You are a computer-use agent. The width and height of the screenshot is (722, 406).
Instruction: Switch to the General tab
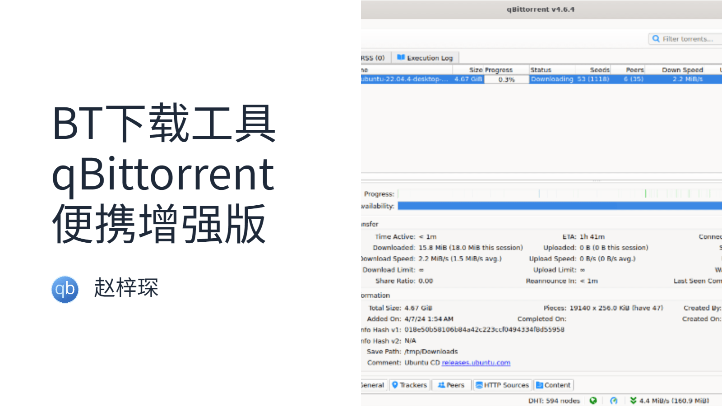[x=374, y=385]
